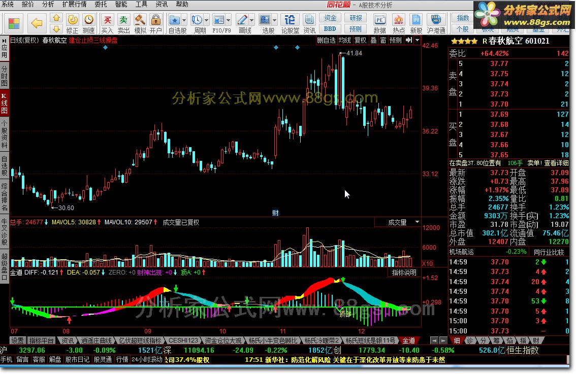The width and height of the screenshot is (576, 374).
Task: Open the 模拟 simulation trading icon
Action: coord(140,24)
